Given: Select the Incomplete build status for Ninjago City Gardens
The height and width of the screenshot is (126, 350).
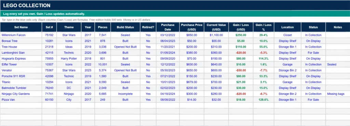Looking at the screenshot, I should click(x=125, y=94).
